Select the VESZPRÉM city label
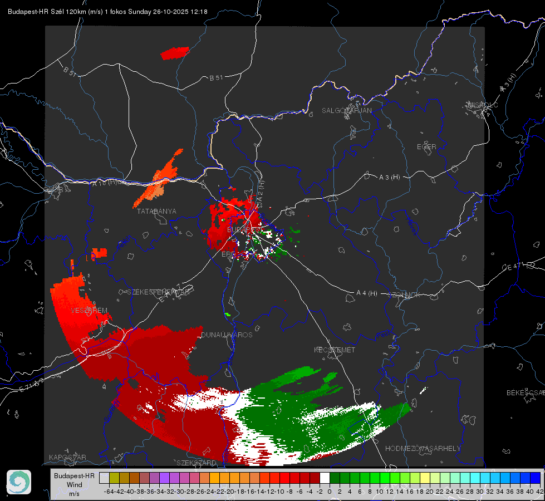 point(89,311)
